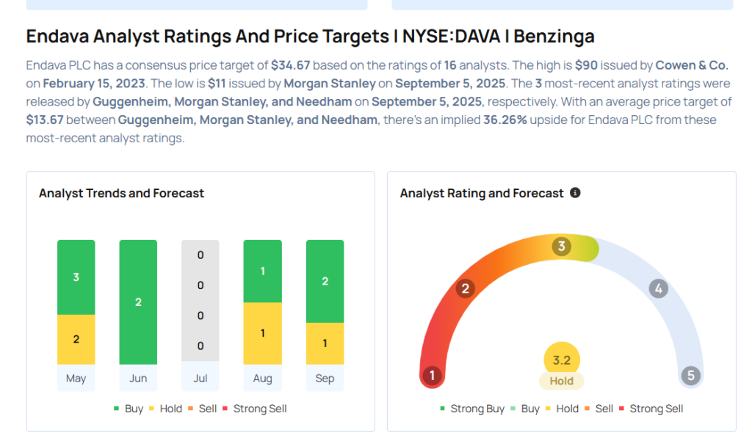Click gauge marker number 3
Image resolution: width=752 pixels, height=446 pixels.
click(562, 246)
